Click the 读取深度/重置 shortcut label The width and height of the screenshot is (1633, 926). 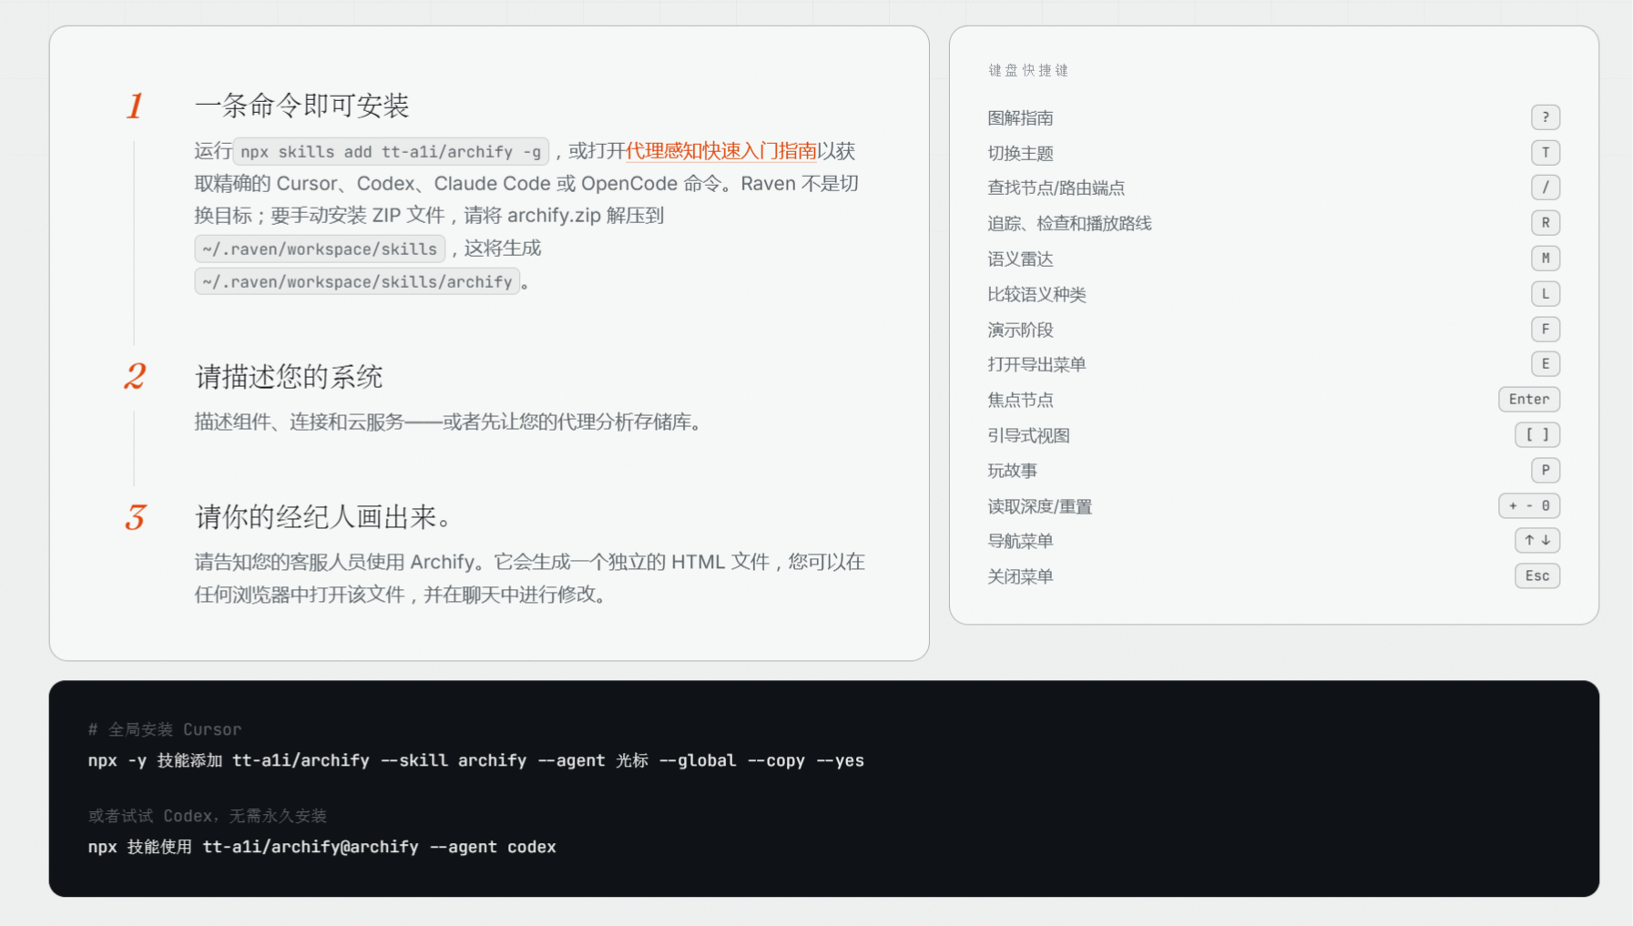(1040, 506)
